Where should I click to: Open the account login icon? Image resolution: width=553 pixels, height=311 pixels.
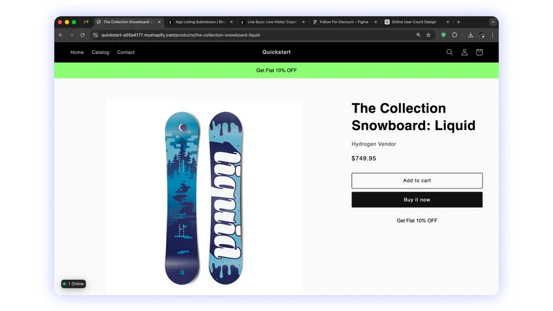point(465,53)
